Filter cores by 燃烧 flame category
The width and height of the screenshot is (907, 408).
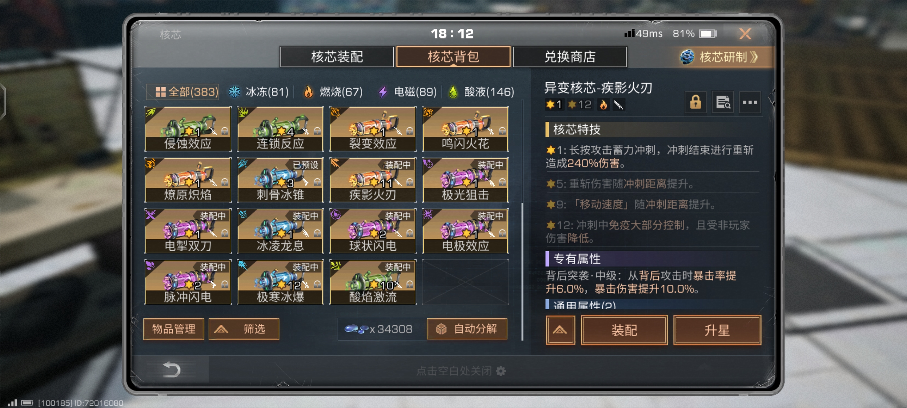(333, 92)
